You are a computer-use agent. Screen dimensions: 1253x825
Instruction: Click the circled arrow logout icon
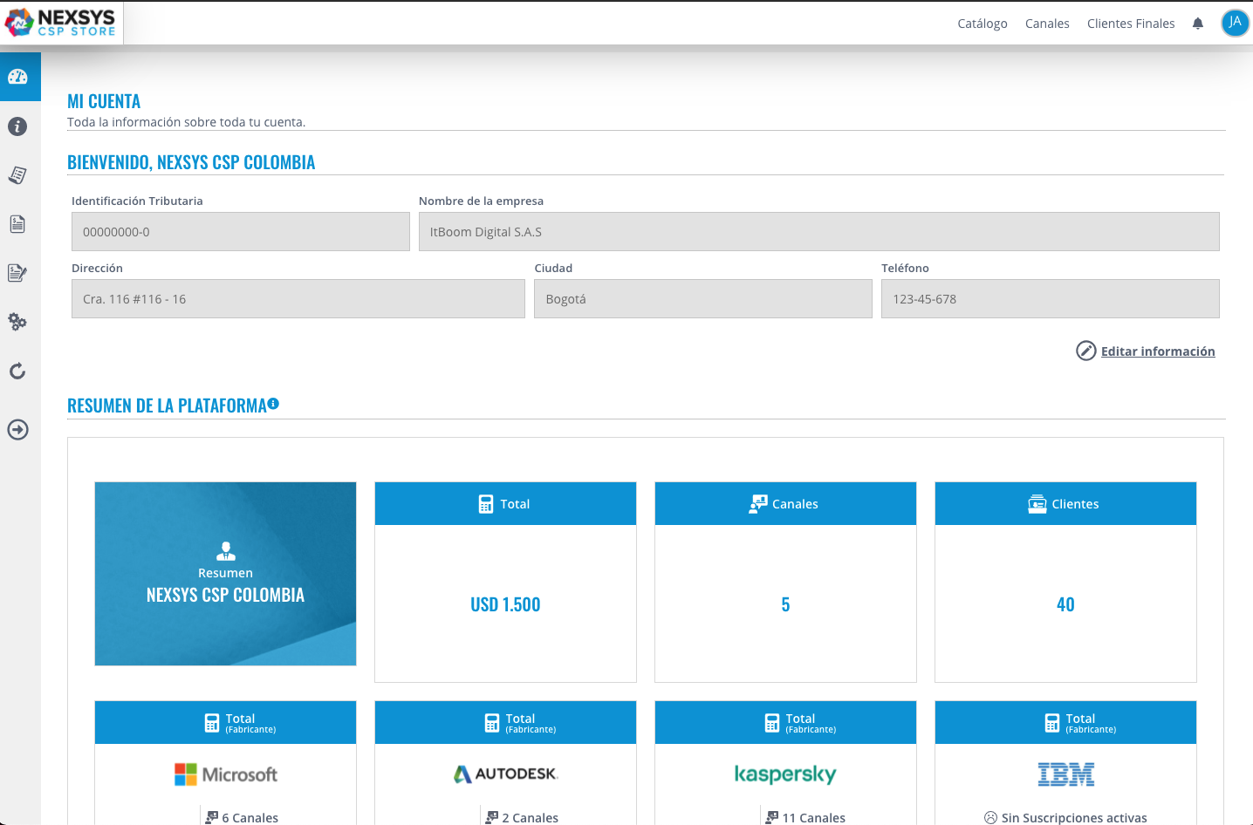[x=17, y=430]
